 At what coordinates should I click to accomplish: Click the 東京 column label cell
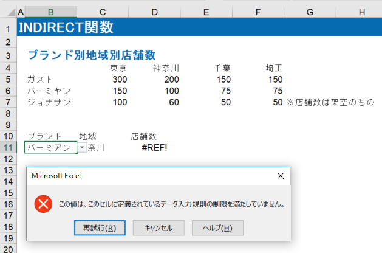(118, 68)
